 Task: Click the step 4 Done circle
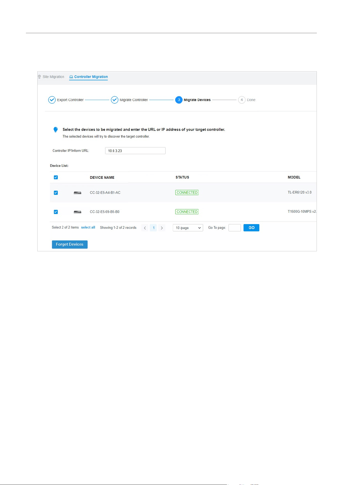(242, 100)
